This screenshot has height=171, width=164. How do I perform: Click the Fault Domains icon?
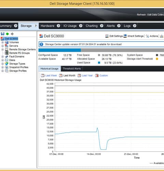click(x=7, y=56)
